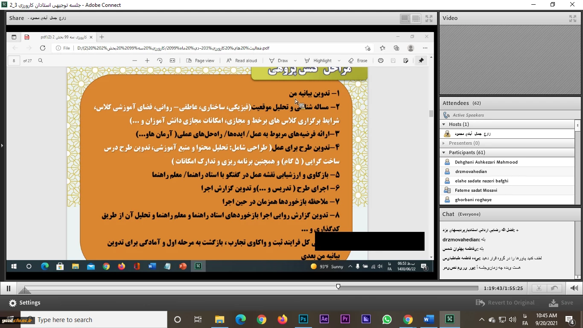Screen dimensions: 583x328
Task: Open Photoshop from the taskbar
Action: [303, 319]
